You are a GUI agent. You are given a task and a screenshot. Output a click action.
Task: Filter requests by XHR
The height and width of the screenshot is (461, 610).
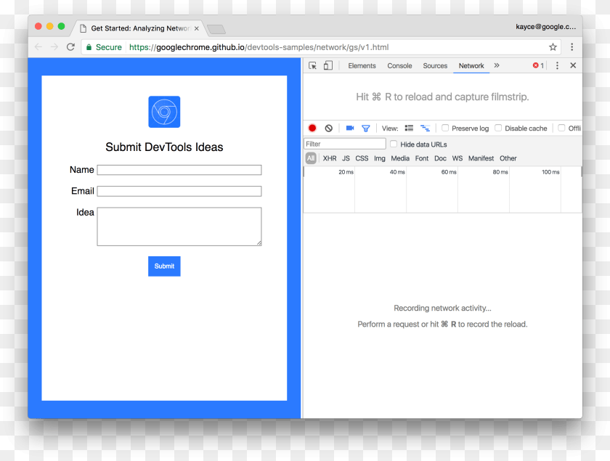pos(330,158)
